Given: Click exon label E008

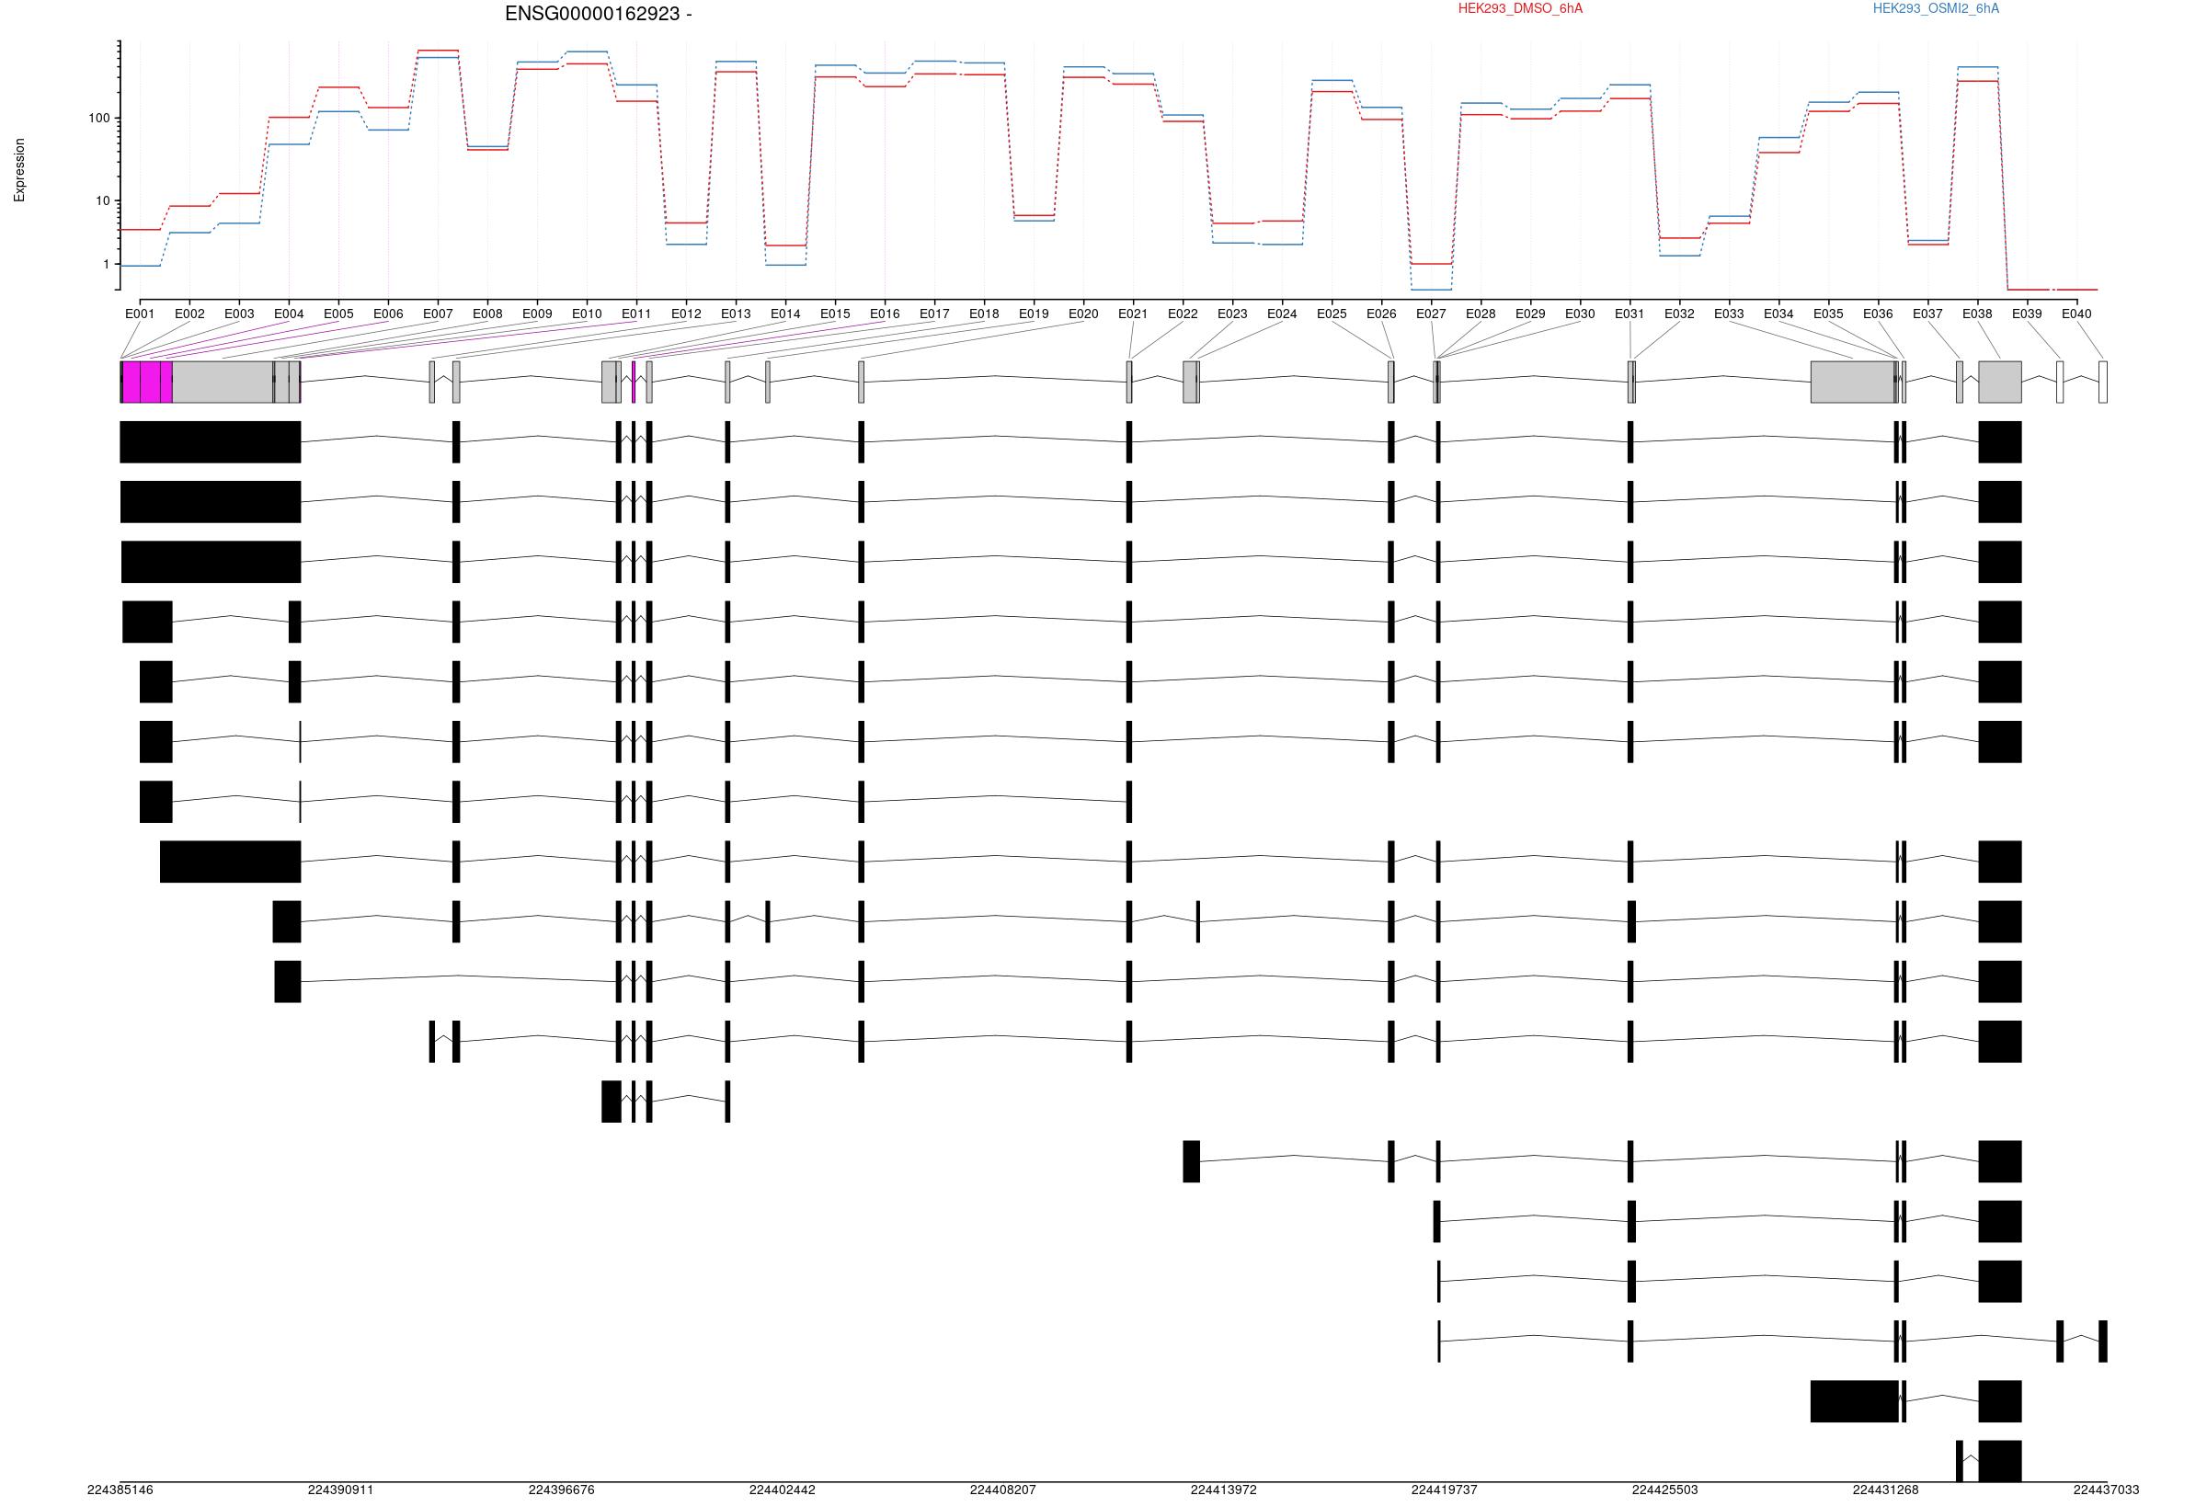Looking at the screenshot, I should pyautogui.click(x=487, y=314).
